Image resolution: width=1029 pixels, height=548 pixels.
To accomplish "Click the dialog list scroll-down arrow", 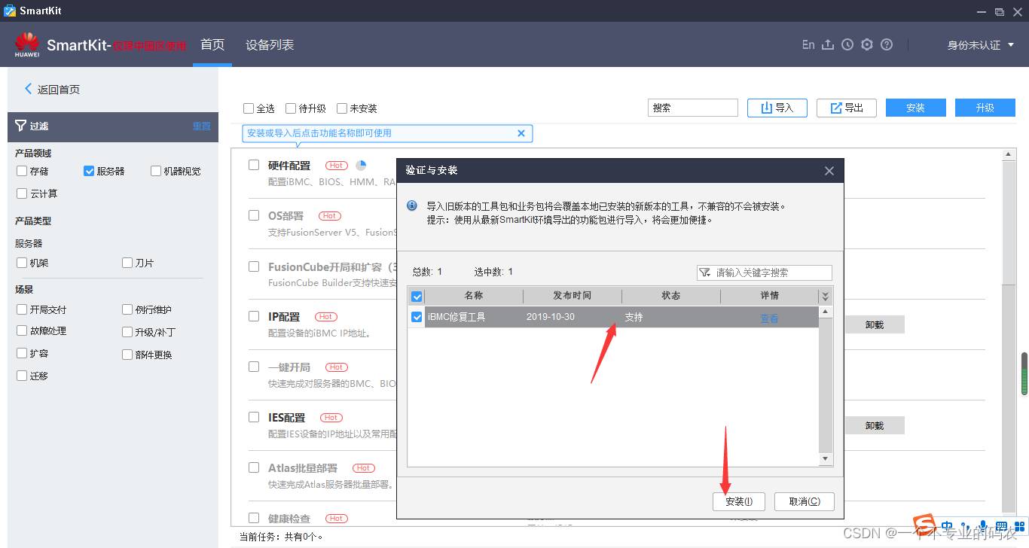I will [825, 458].
